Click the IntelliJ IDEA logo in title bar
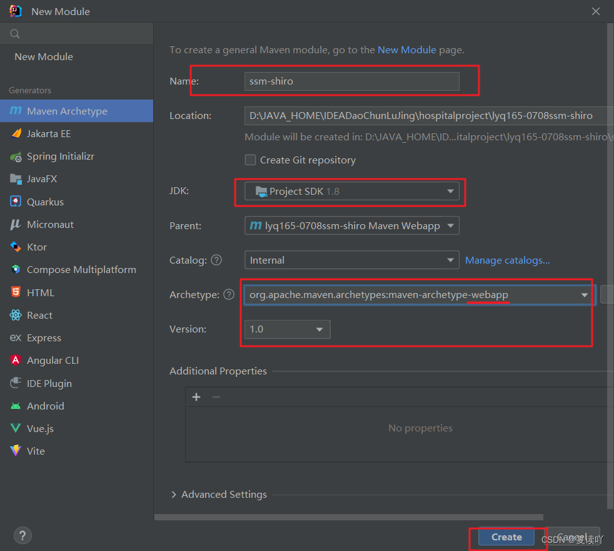 click(16, 11)
